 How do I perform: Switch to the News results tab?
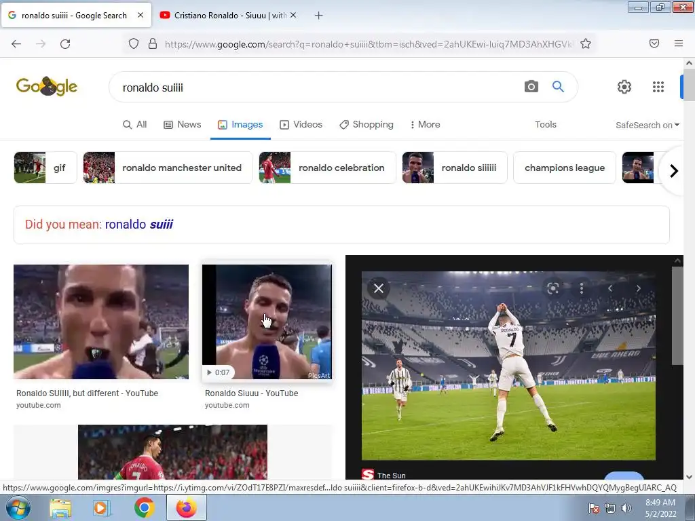tap(182, 125)
